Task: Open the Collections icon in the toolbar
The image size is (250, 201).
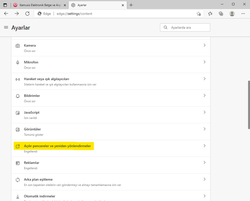Action: coord(221,14)
